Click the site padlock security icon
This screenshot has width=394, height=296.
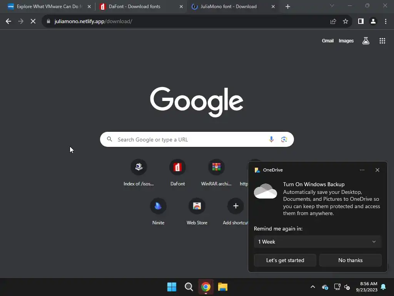48,22
